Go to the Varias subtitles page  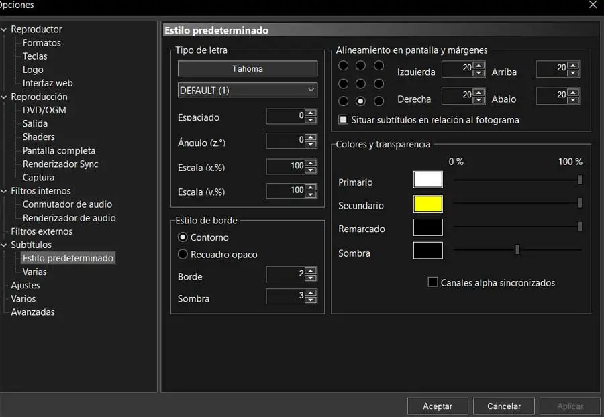pyautogui.click(x=35, y=272)
